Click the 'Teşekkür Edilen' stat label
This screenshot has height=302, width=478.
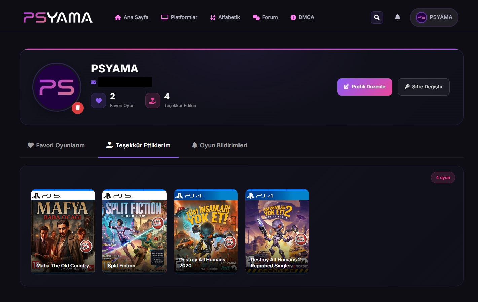pyautogui.click(x=180, y=106)
